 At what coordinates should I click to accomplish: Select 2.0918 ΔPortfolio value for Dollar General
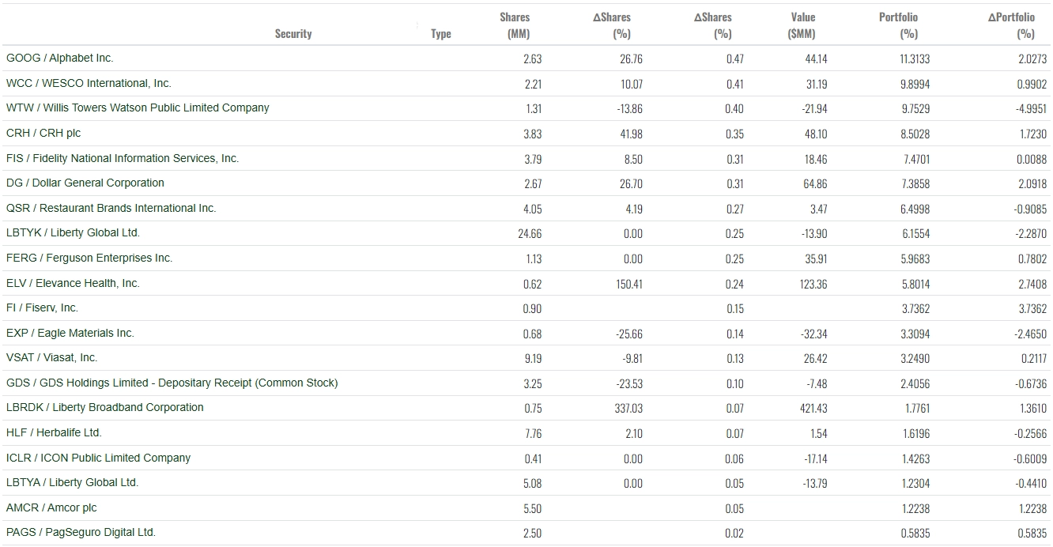point(1032,184)
